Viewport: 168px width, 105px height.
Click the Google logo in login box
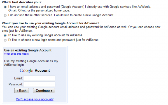pos(26,71)
